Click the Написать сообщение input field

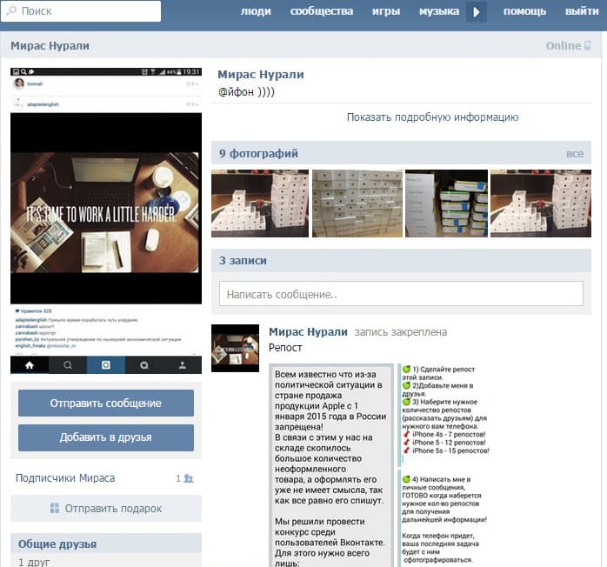pos(401,294)
